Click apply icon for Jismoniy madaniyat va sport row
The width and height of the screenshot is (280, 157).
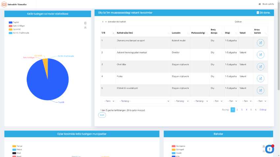[x=260, y=43]
